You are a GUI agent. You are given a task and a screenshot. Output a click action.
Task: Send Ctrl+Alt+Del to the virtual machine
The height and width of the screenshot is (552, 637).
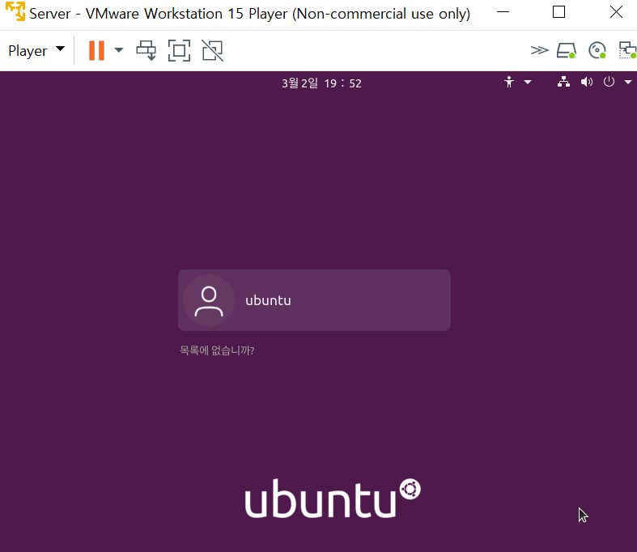click(147, 51)
